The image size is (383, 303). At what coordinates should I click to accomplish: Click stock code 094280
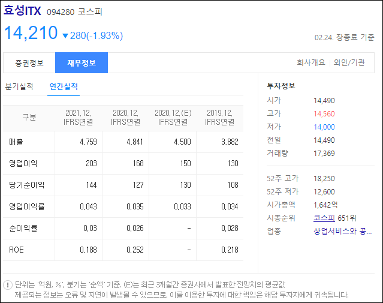(x=61, y=12)
